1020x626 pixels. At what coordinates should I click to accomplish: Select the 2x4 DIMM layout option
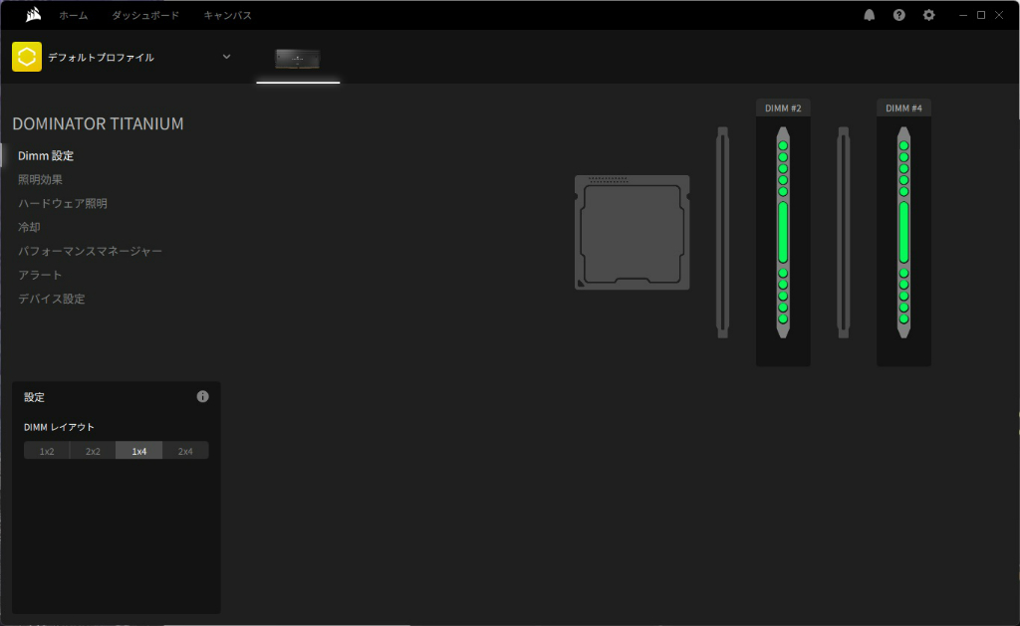[x=185, y=451]
